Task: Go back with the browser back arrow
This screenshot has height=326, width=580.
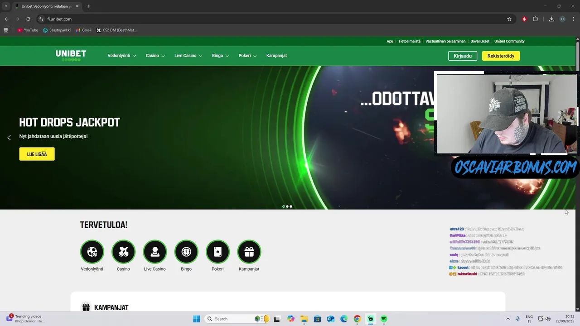Action: coord(6,19)
